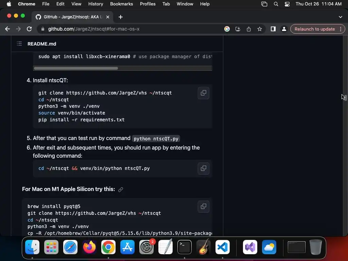Open the Google icon in the address bar

227,29
